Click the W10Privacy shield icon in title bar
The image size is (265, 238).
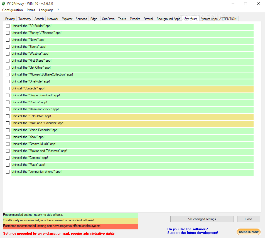(3, 4)
